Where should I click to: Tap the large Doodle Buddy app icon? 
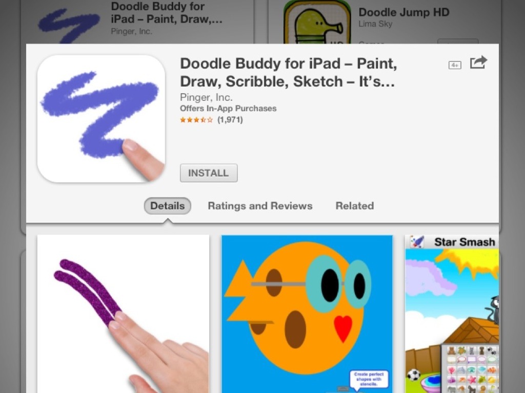tap(101, 119)
